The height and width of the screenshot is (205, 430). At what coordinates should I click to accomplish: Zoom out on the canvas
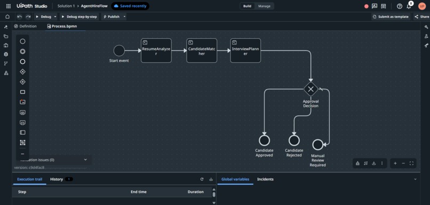pos(403,163)
